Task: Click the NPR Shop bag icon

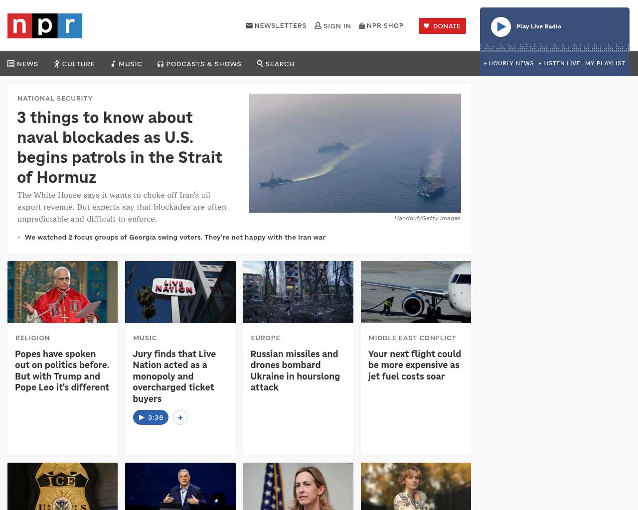Action: click(362, 25)
